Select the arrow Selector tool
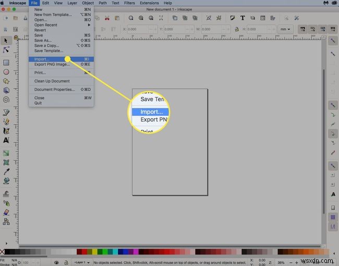Viewport: 339px width, 266px height. tap(6, 41)
